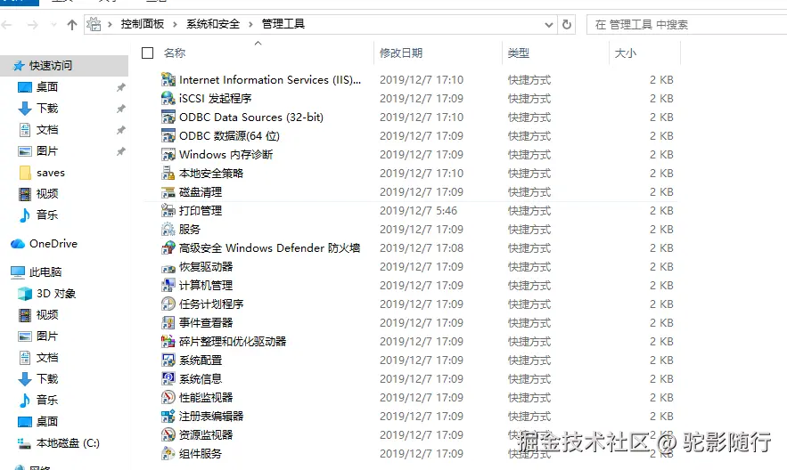Select the ODBC 数据源(64 位) icon
787x470 pixels.
pyautogui.click(x=168, y=136)
